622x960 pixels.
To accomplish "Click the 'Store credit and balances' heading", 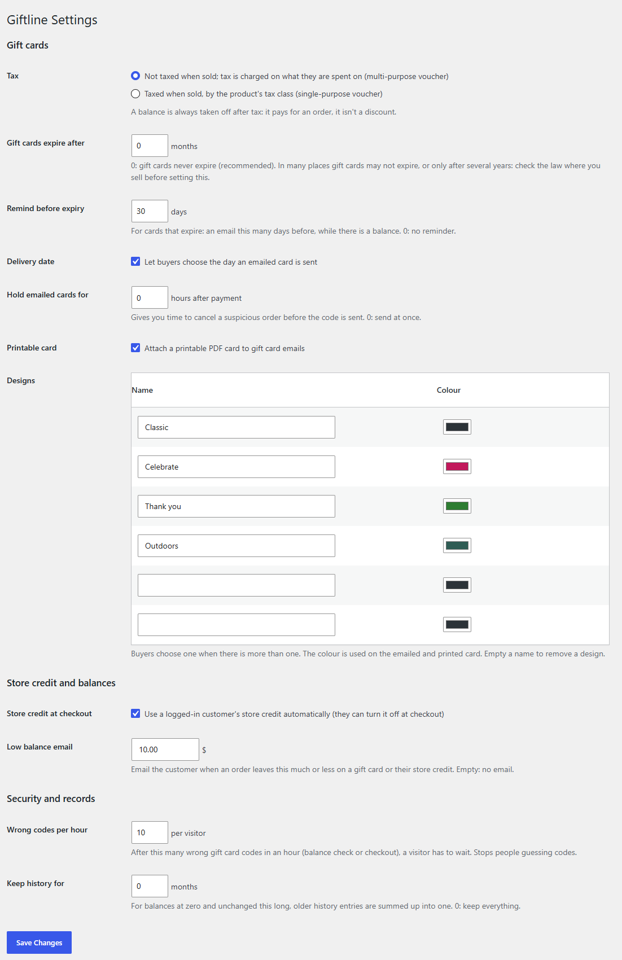I will [x=61, y=683].
